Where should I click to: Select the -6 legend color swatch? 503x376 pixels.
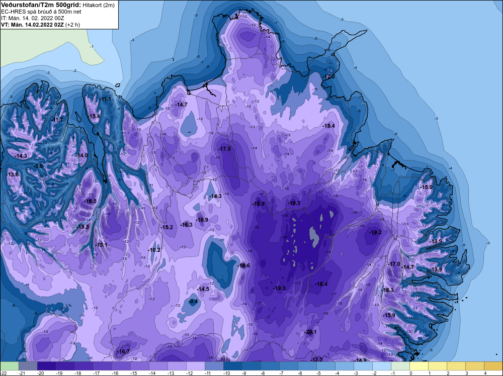pyautogui.click(x=307, y=366)
